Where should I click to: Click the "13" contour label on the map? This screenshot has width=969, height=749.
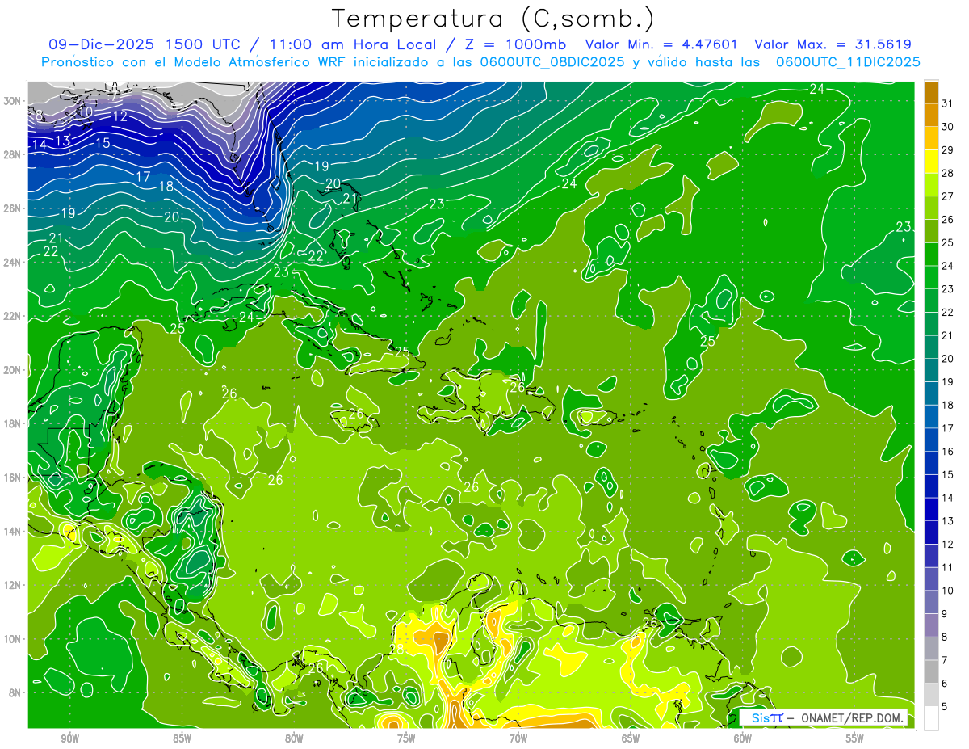(x=63, y=141)
